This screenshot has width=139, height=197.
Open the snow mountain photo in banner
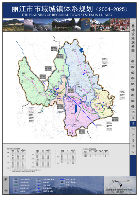[43, 25]
